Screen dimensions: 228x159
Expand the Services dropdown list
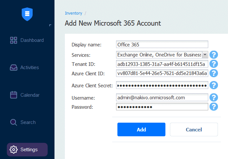tap(205, 55)
